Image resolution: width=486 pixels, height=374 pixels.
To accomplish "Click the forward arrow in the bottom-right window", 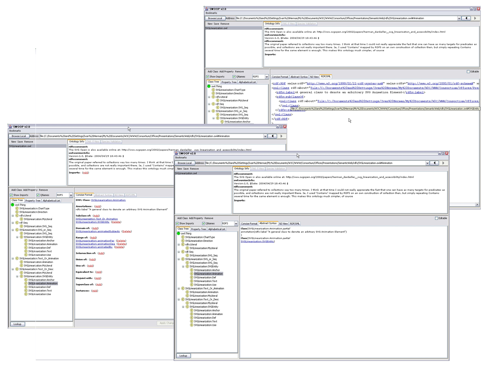I will point(443,163).
